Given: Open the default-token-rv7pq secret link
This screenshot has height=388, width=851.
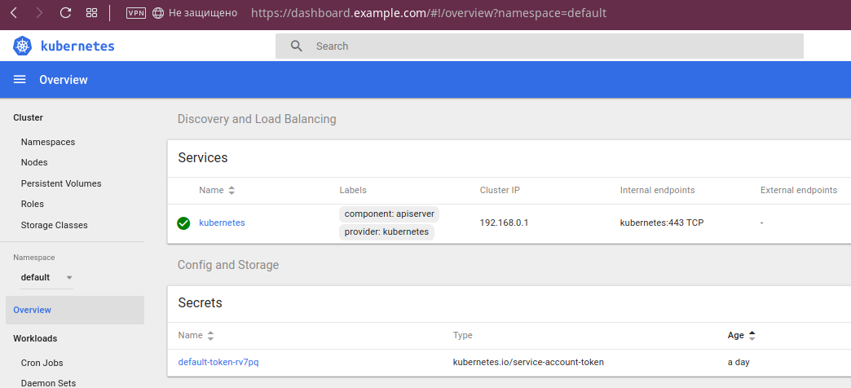Looking at the screenshot, I should click(218, 362).
